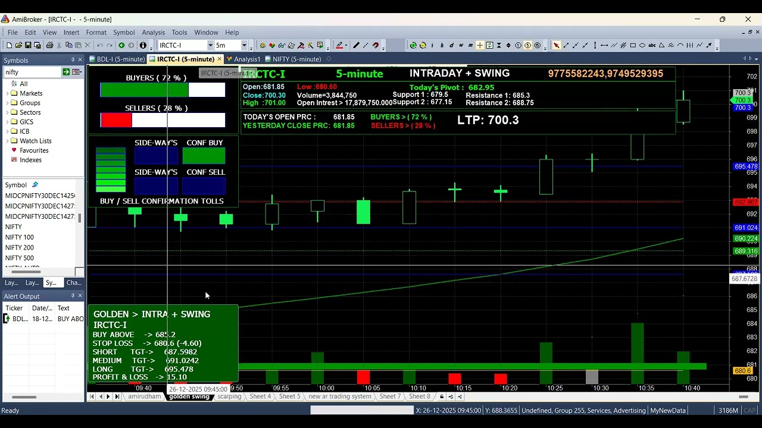
Task: Switch to hourly interval with the h icon
Action: (x=442, y=45)
